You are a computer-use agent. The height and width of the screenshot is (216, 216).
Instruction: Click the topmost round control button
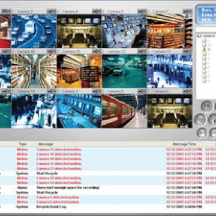(x=206, y=106)
